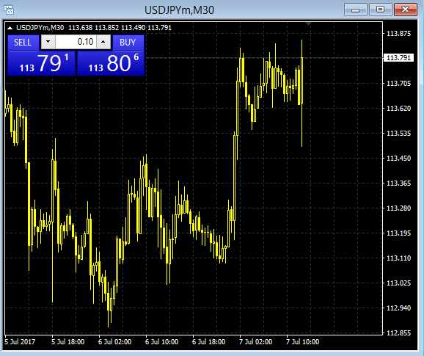Viewport: 424px width, 356px height.
Task: Click the chart window icon in title bar
Action: coord(9,10)
